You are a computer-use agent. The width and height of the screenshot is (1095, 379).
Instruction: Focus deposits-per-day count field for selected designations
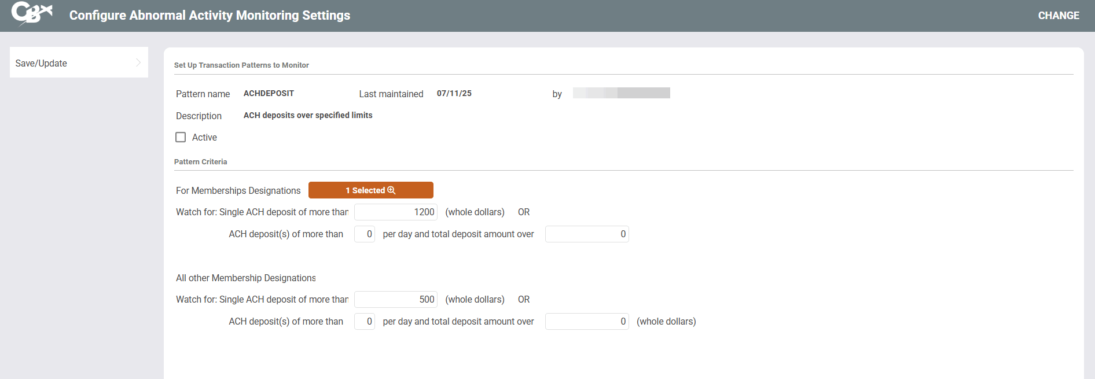tap(365, 234)
